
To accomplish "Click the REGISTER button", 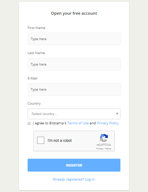I will tap(74, 165).
